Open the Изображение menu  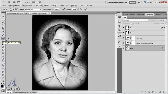tap(27, 6)
